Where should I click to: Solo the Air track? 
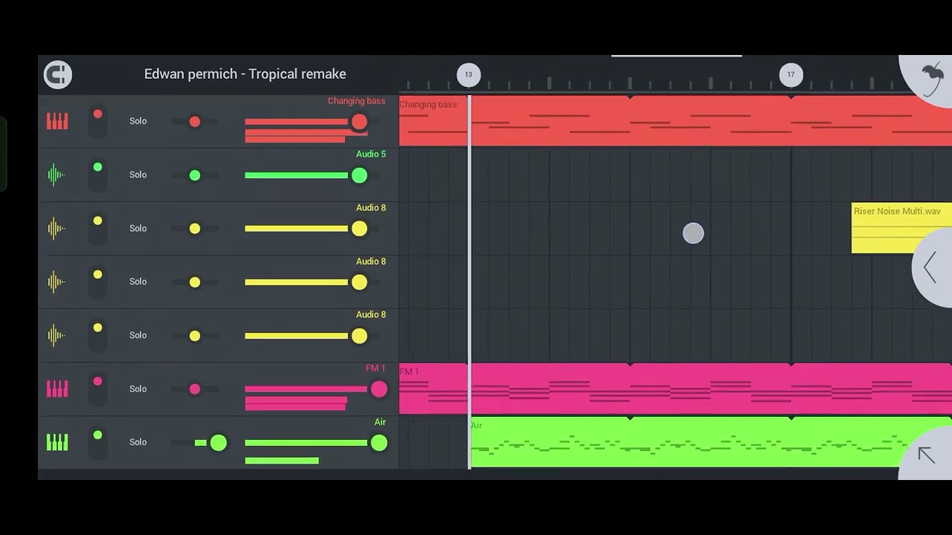point(138,442)
